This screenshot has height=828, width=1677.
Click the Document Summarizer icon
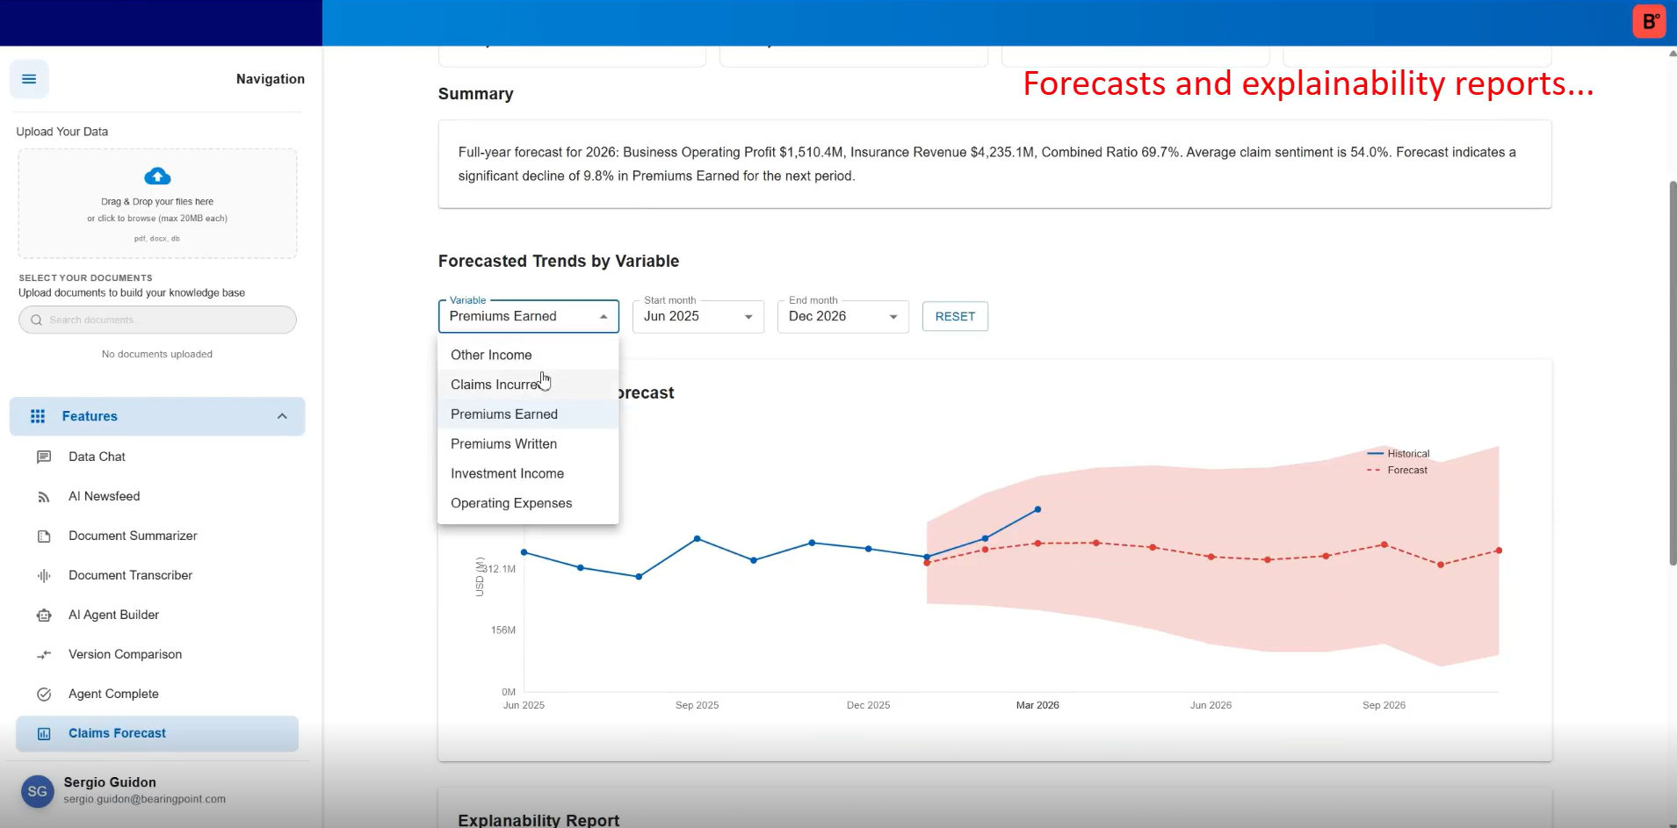(44, 536)
